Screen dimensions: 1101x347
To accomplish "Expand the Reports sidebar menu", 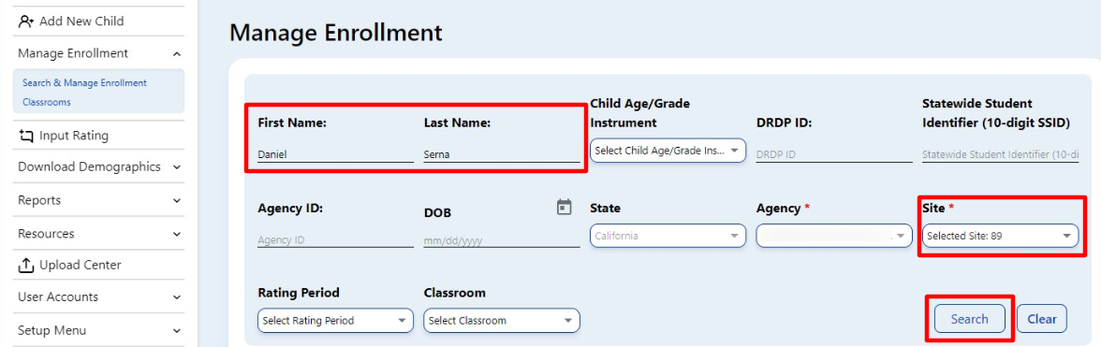I will click(176, 200).
